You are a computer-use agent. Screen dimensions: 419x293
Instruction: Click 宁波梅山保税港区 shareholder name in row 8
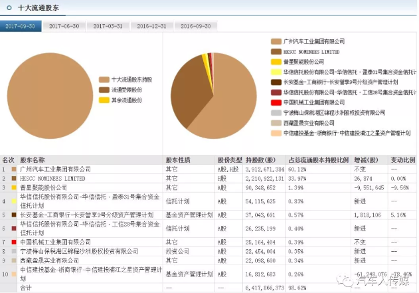pos(79,251)
